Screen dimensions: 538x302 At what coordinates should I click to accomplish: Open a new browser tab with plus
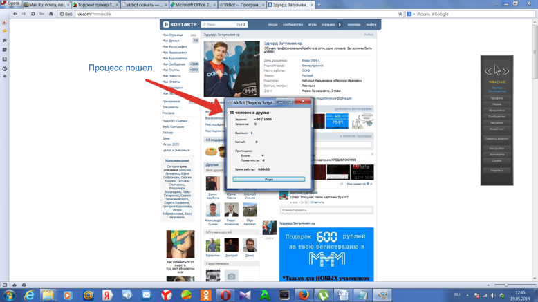pyautogui.click(x=319, y=4)
